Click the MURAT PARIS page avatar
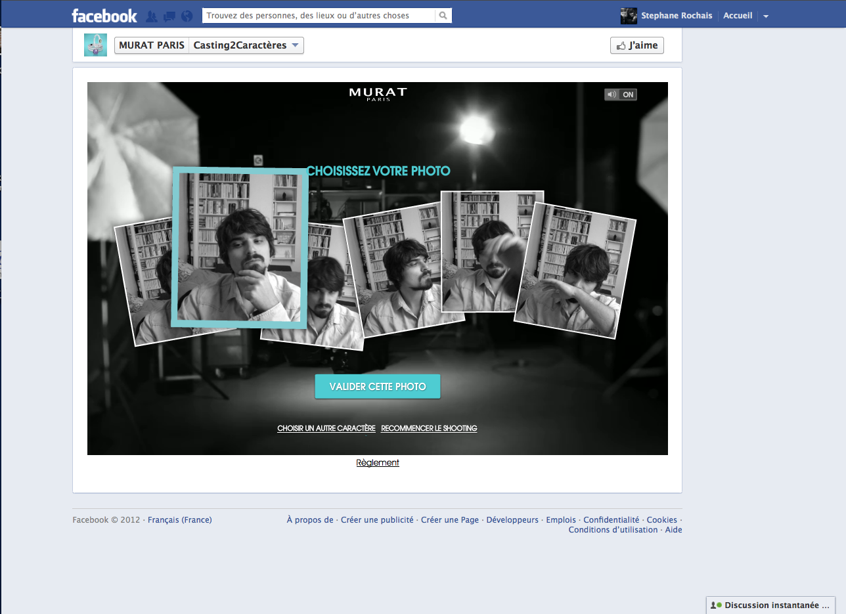 [x=95, y=45]
